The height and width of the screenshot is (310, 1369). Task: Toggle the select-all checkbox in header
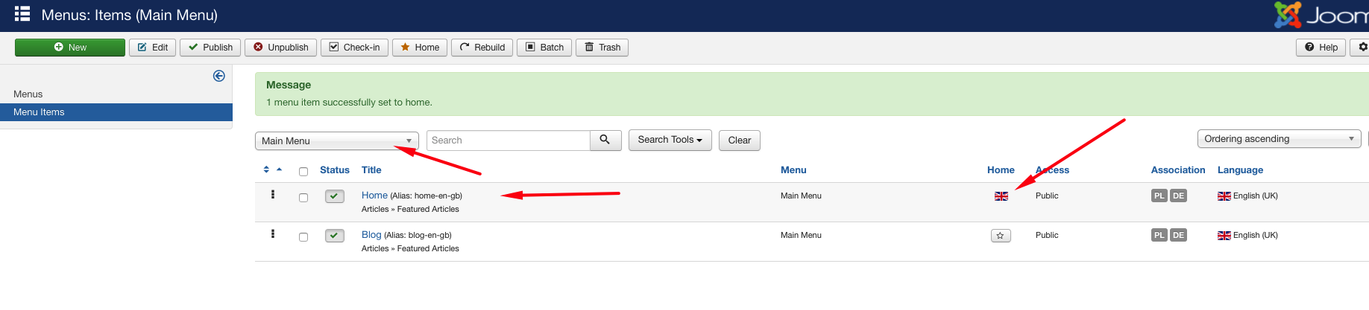pos(303,172)
